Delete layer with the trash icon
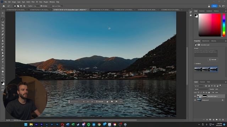 (x=223, y=120)
